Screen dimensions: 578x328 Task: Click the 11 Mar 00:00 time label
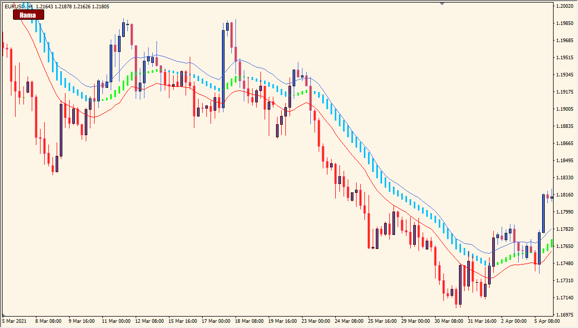[x=116, y=321]
